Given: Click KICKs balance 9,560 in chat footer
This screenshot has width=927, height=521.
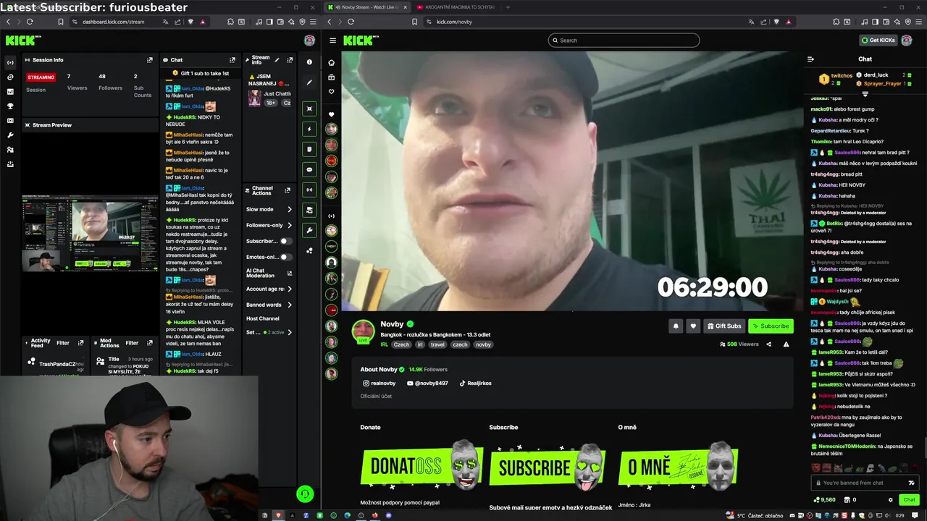Looking at the screenshot, I should click(825, 499).
